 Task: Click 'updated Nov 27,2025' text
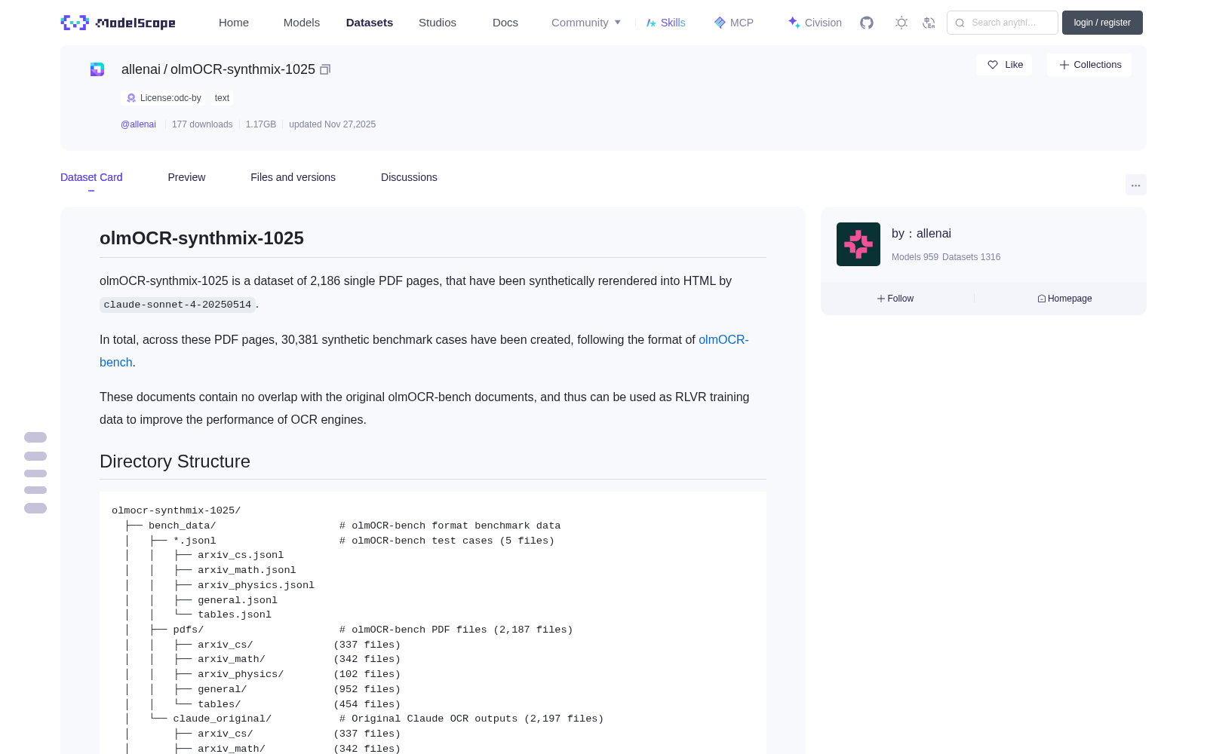(332, 124)
